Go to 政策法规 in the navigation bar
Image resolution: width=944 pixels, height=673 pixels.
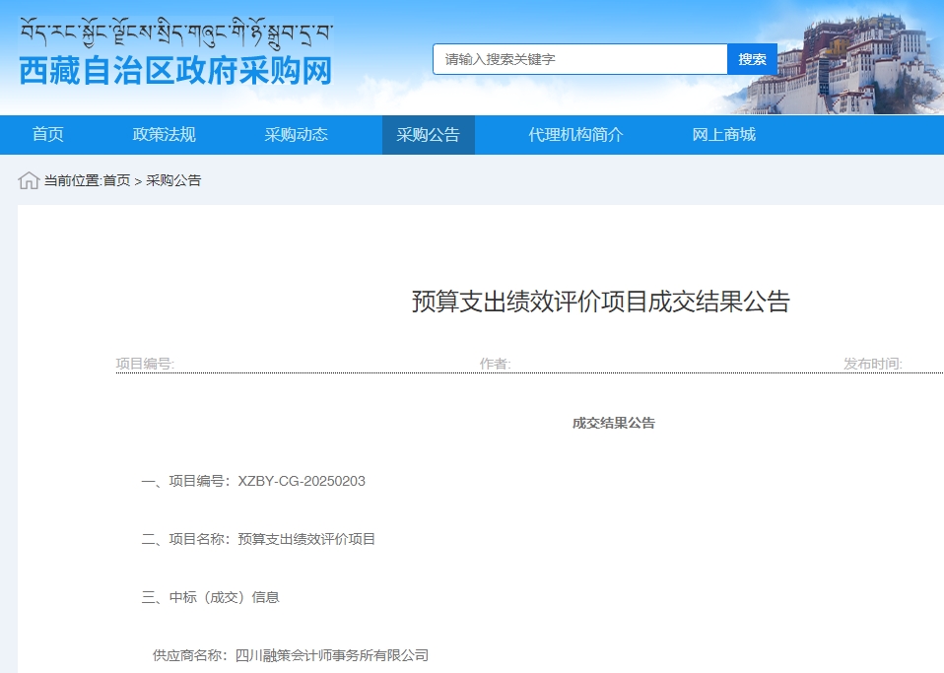(x=165, y=135)
